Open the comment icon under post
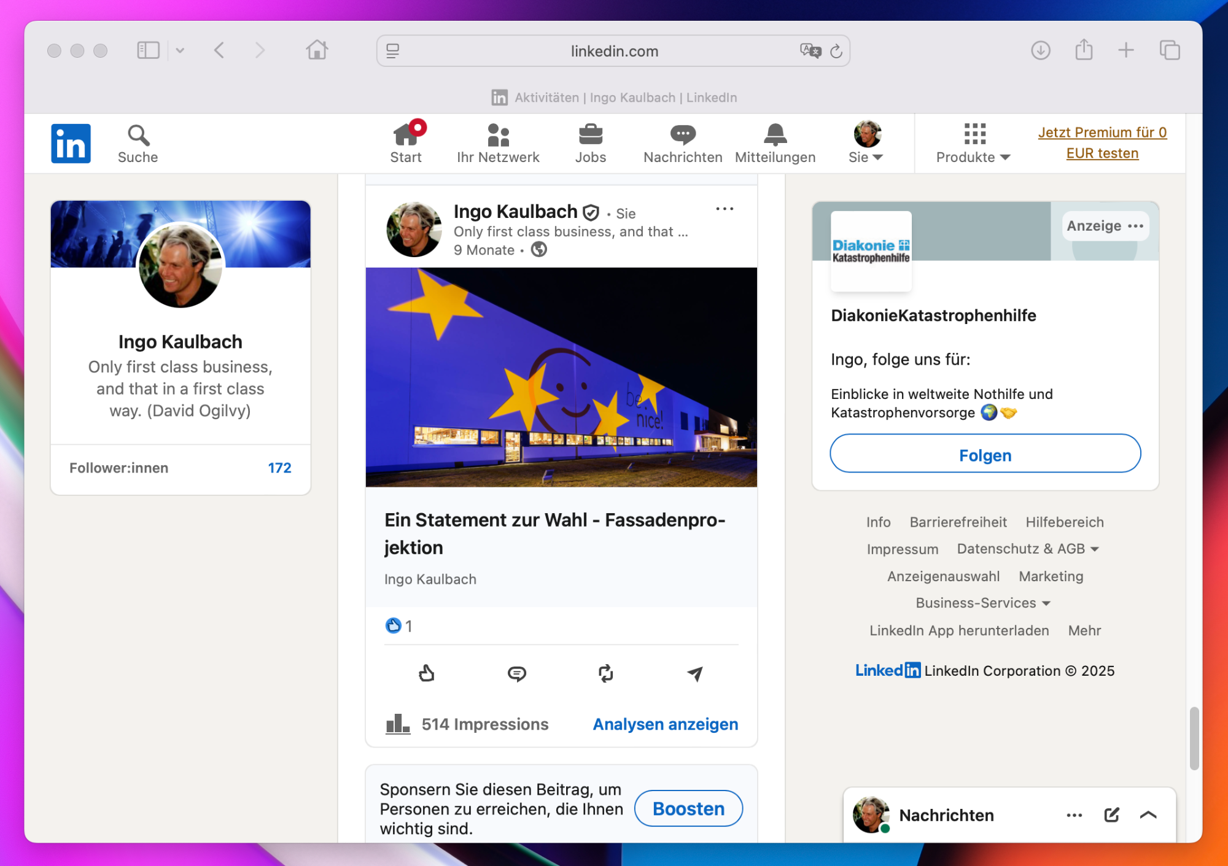This screenshot has height=866, width=1228. (x=516, y=673)
